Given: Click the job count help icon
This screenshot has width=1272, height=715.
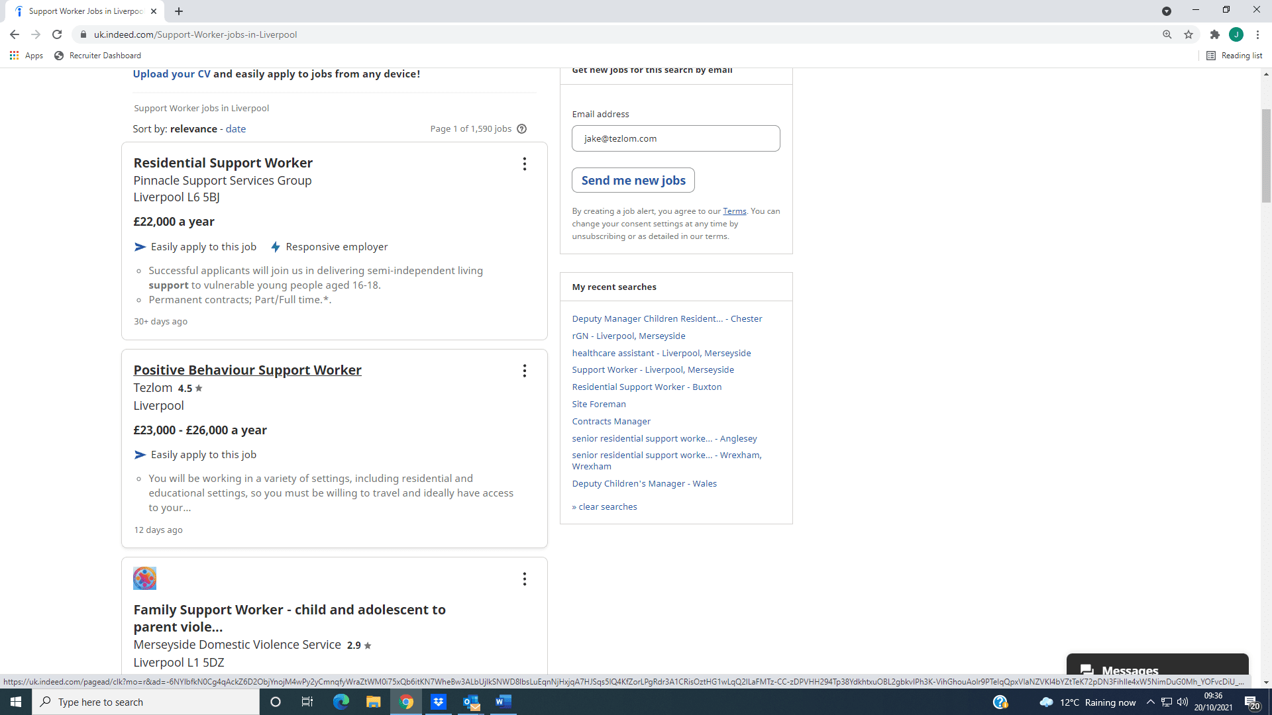Looking at the screenshot, I should point(522,129).
